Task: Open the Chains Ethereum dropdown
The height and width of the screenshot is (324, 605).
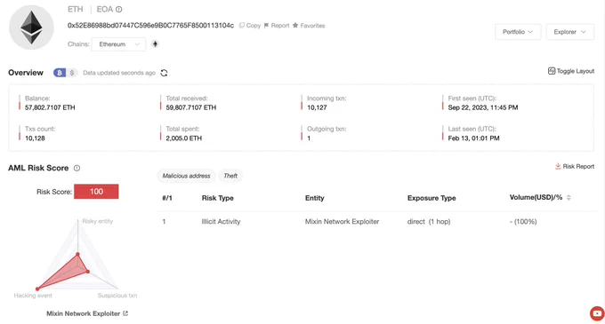Action: [x=118, y=44]
